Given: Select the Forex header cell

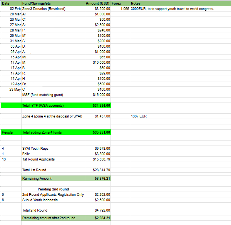Looking at the screenshot, I should (x=120, y=3).
